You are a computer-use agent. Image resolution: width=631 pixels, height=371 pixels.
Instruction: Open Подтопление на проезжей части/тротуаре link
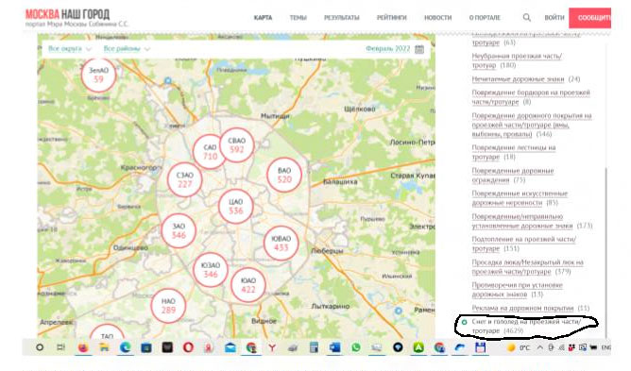click(x=523, y=244)
